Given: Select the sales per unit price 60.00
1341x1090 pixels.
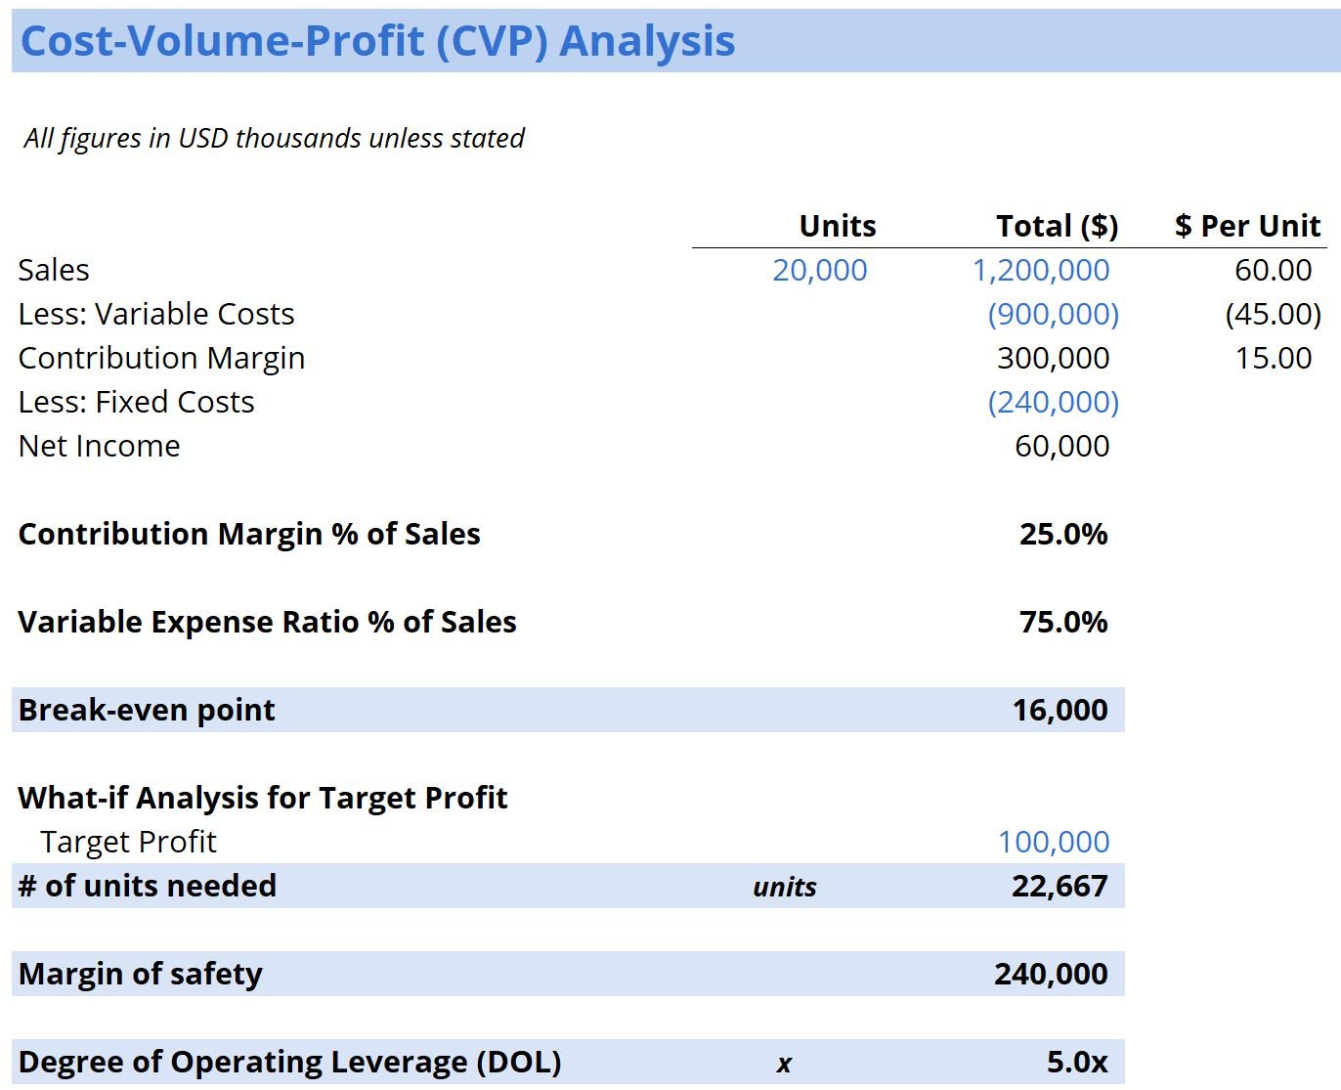Looking at the screenshot, I should [x=1273, y=270].
